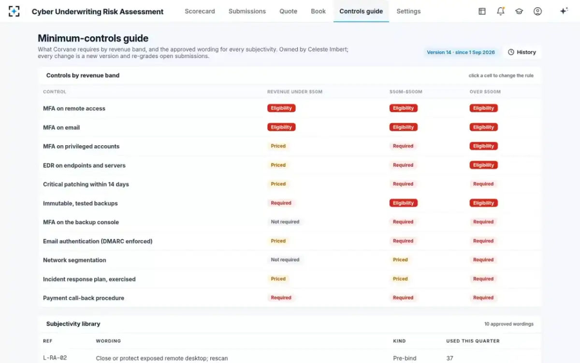Click $50M–$500M Priced cell for Incident response plan
This screenshot has width=580, height=363.
[400, 279]
